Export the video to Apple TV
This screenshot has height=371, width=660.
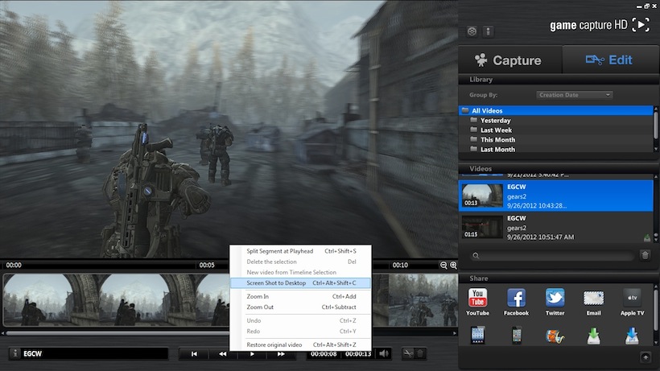632,302
